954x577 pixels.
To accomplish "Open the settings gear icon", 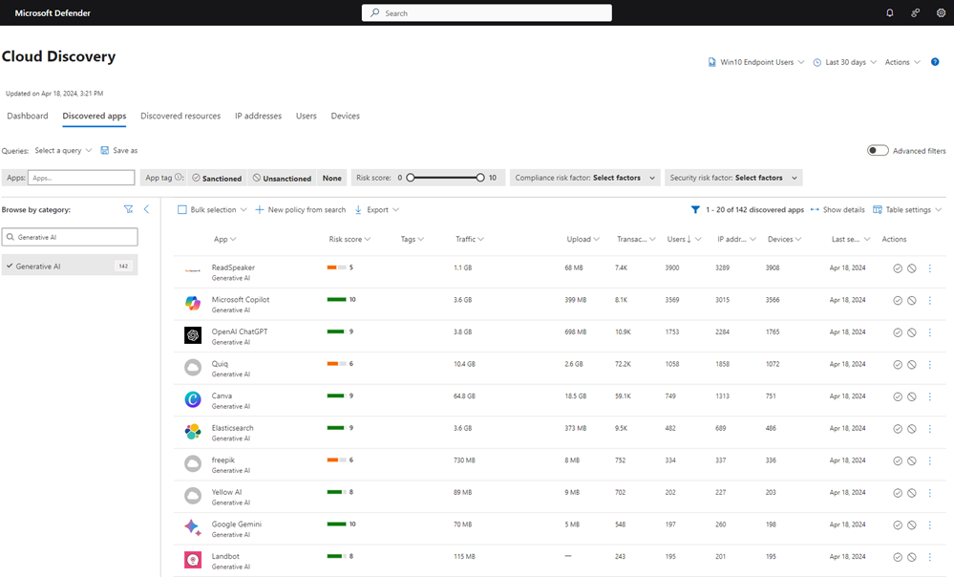I will click(940, 13).
